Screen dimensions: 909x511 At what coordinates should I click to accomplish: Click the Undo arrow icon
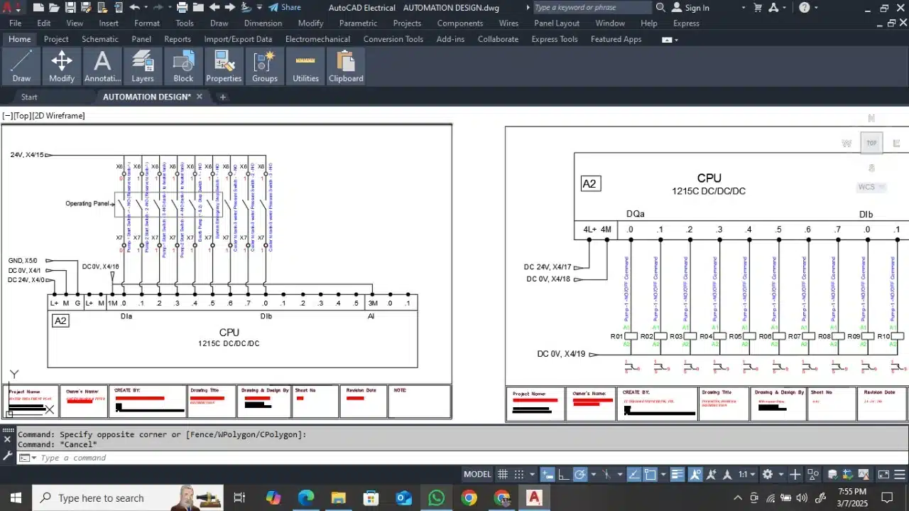coord(134,8)
